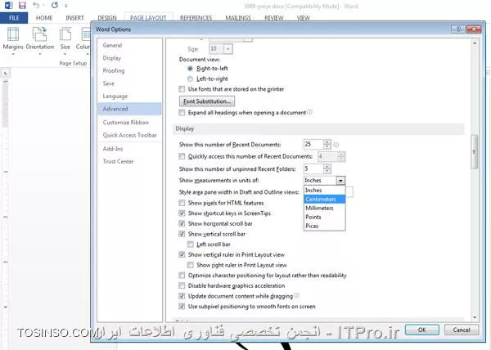Open Customize Quick Access Toolbar dropdown arrow
Screen dimensions: 491x350
click(66, 6)
